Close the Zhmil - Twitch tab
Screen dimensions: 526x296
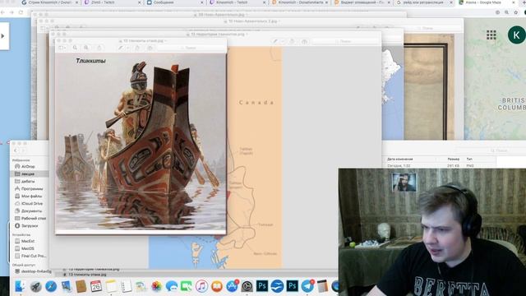pos(140,2)
